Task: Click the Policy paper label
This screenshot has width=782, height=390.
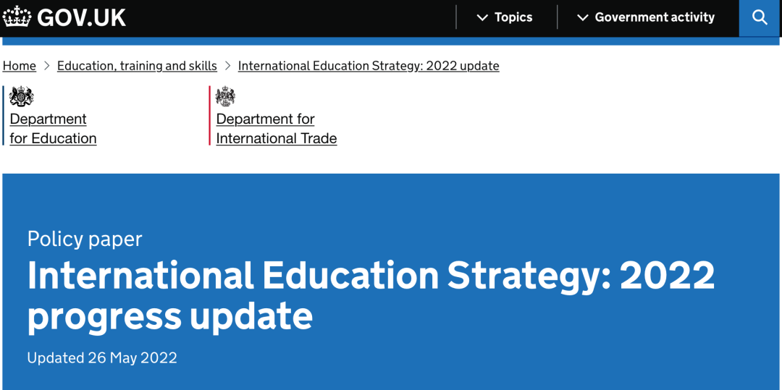Action: (85, 239)
